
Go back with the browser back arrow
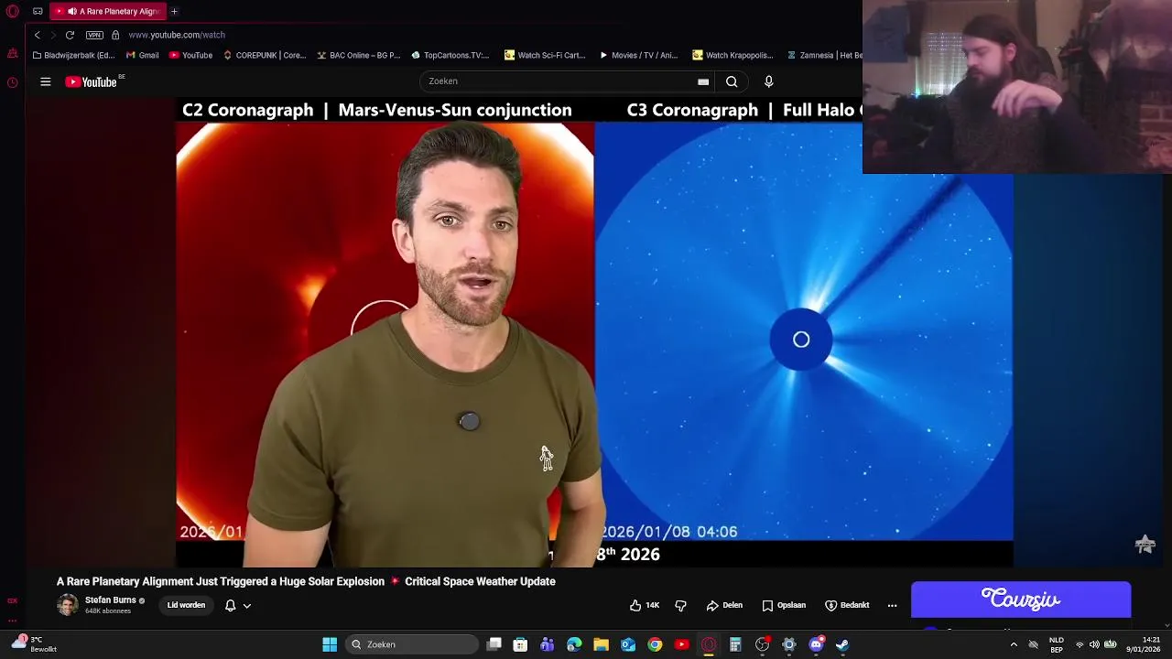37,35
